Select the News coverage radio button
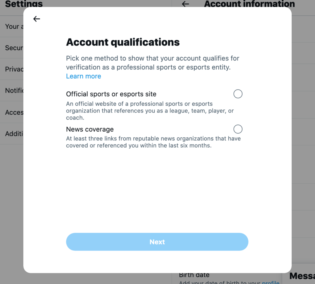Viewport: 315px width, 284px height. (x=238, y=129)
